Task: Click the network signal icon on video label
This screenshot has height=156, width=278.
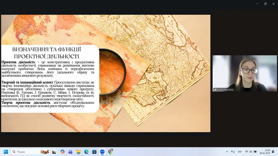Action: click(215, 89)
